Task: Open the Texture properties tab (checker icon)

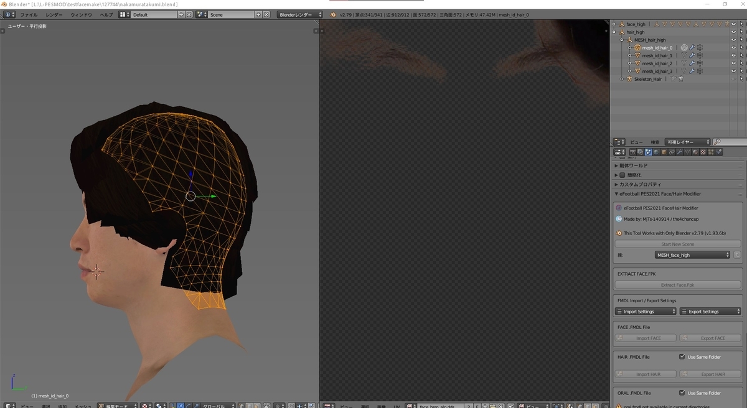Action: point(703,152)
